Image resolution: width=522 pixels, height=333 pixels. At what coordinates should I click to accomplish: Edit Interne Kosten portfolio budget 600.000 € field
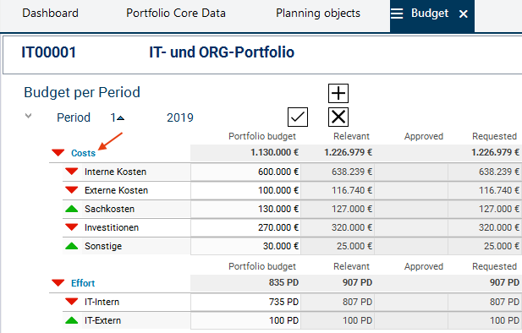click(x=245, y=172)
